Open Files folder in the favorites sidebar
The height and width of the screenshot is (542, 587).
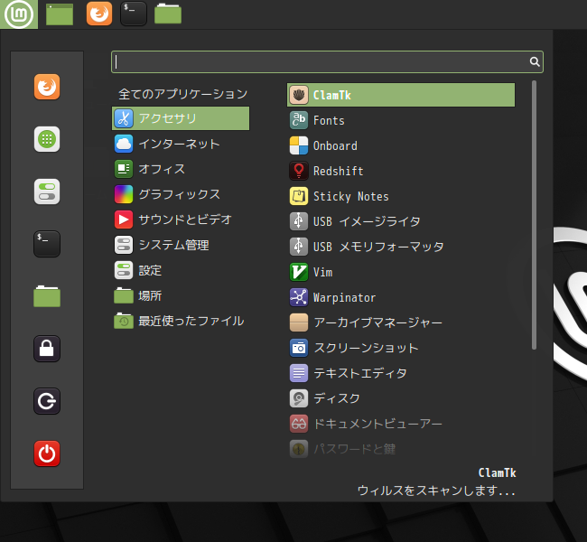point(47,296)
